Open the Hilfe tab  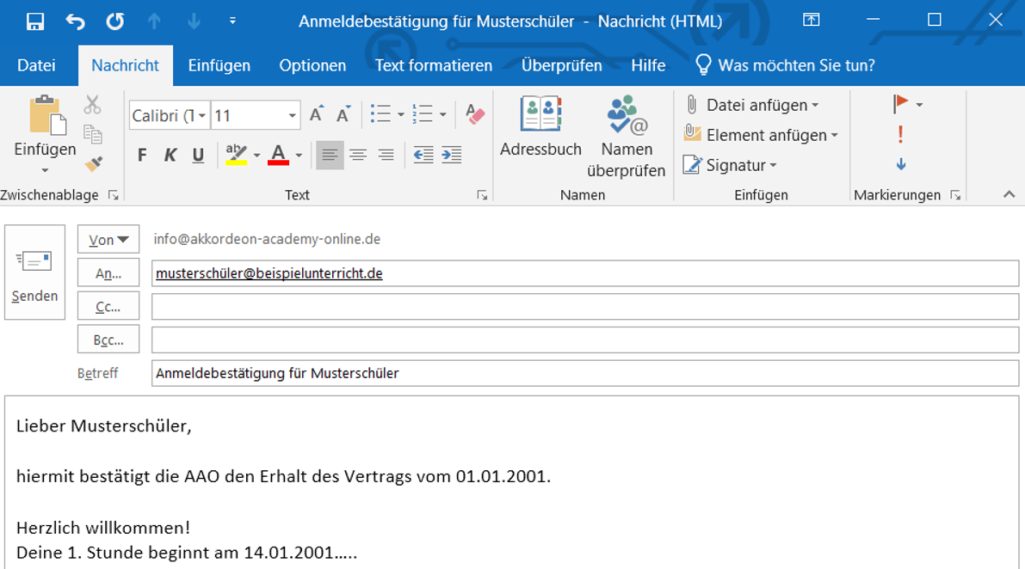tap(648, 65)
